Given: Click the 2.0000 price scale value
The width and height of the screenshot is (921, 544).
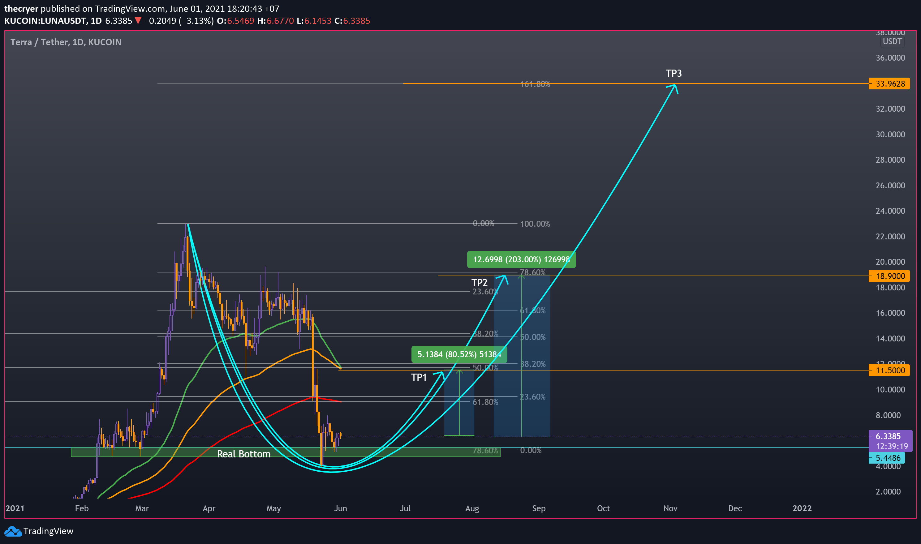Looking at the screenshot, I should (x=888, y=492).
